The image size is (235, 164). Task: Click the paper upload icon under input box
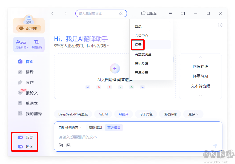pos(61,145)
